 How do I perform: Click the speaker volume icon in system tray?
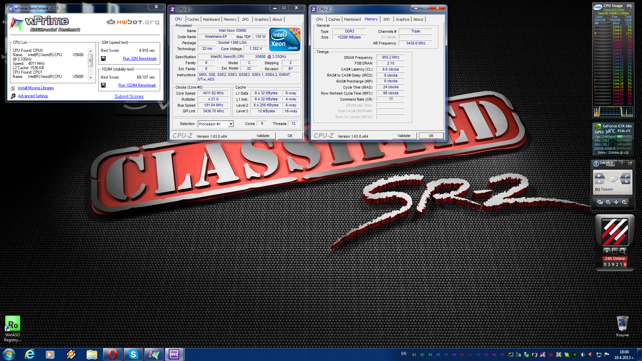pyautogui.click(x=583, y=355)
